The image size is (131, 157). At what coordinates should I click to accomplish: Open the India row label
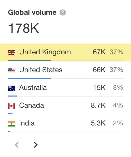pyautogui.click(x=27, y=123)
